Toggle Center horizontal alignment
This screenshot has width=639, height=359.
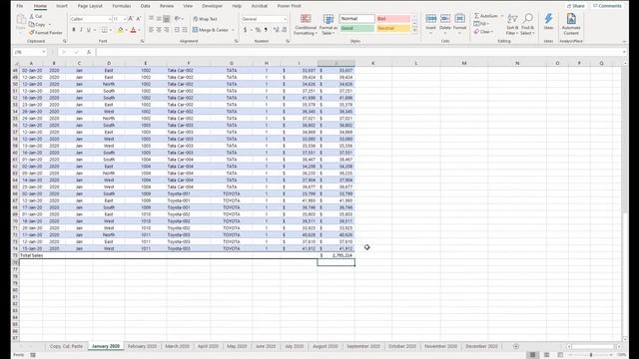point(159,30)
